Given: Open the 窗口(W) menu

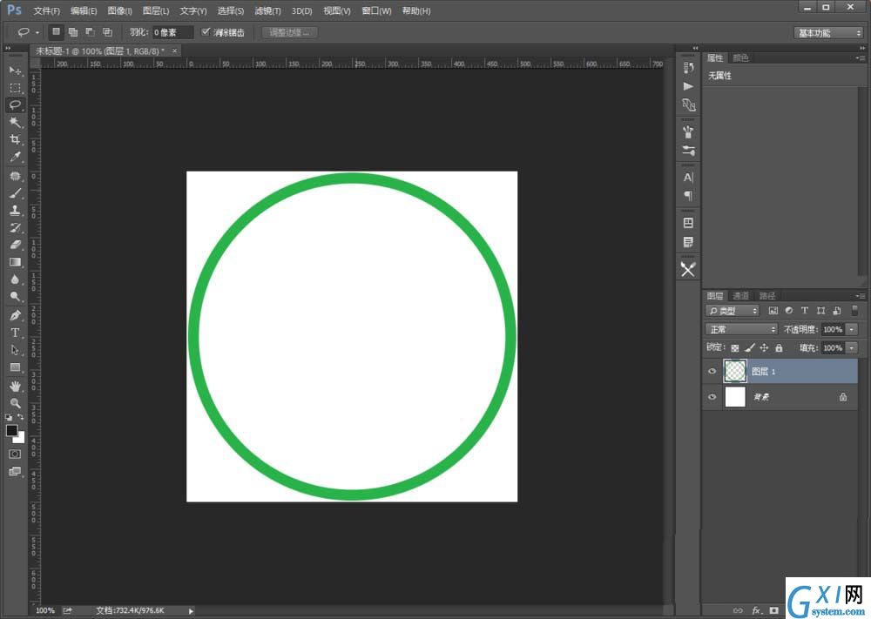Looking at the screenshot, I should click(376, 10).
